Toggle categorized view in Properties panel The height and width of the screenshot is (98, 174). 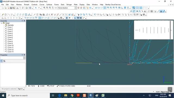click(x=2, y=61)
